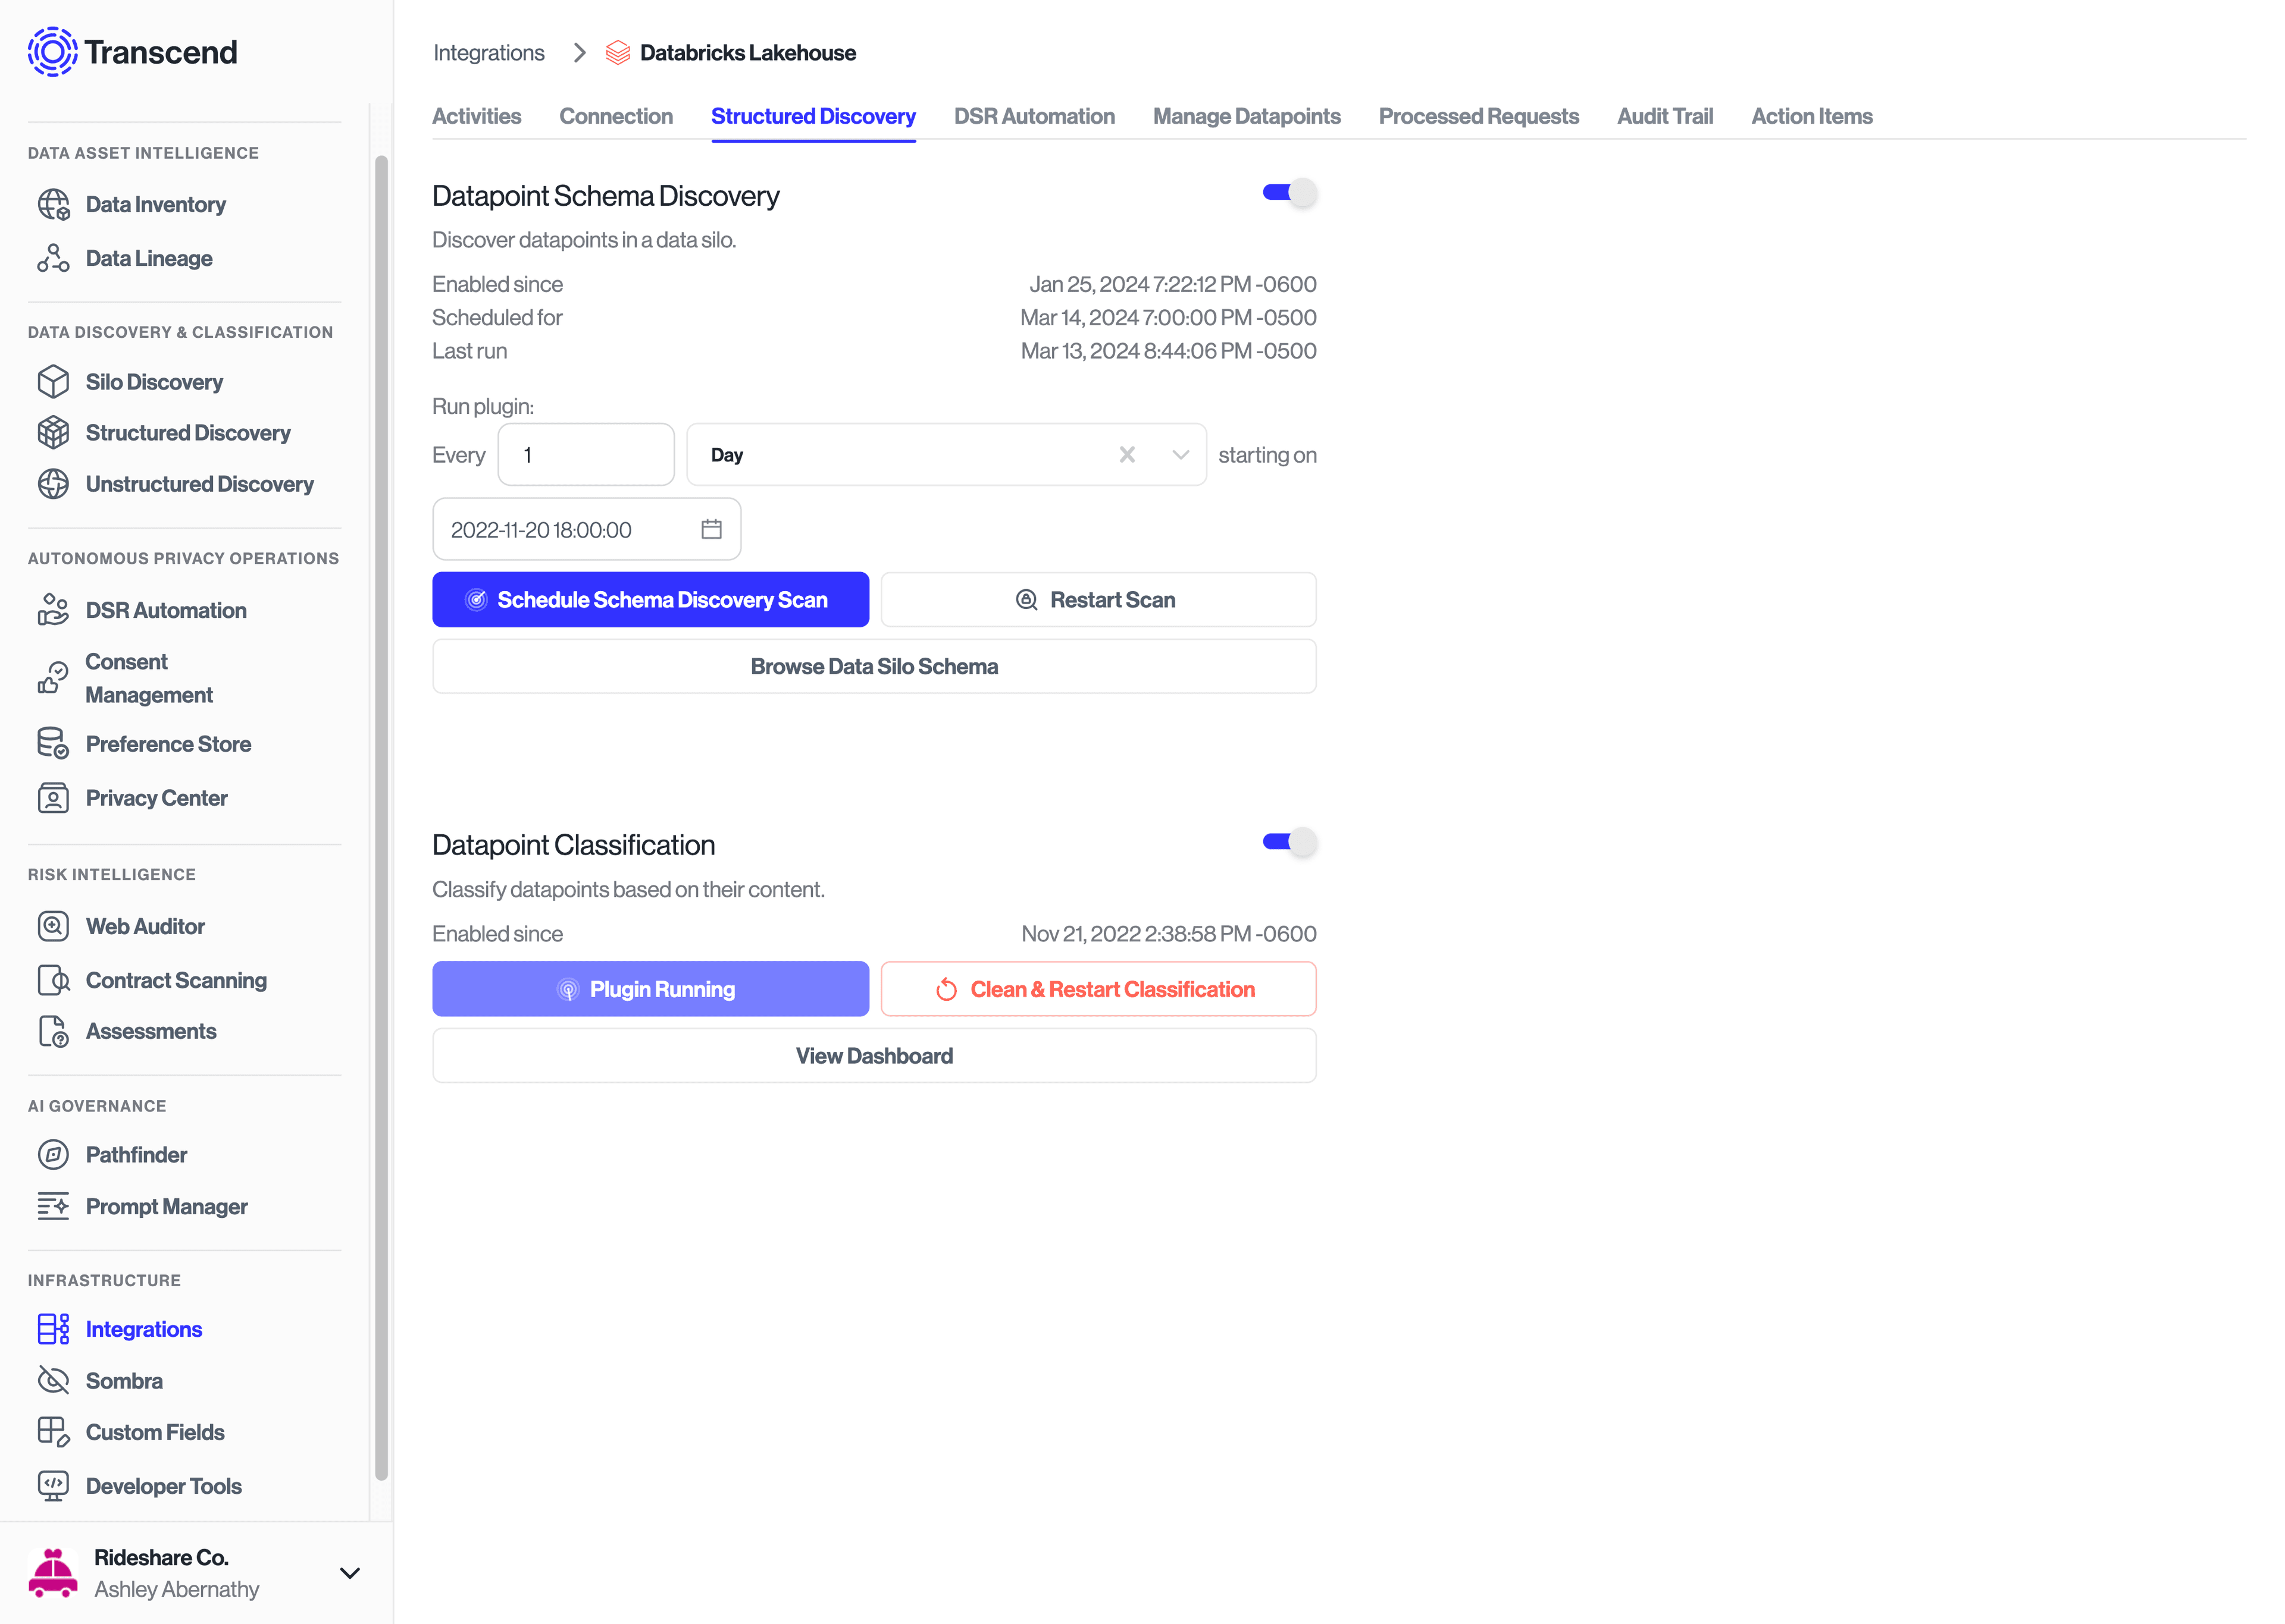Screen dimensions: 2285x1624
Task: Open Contract Scanning
Action: [x=175, y=980]
